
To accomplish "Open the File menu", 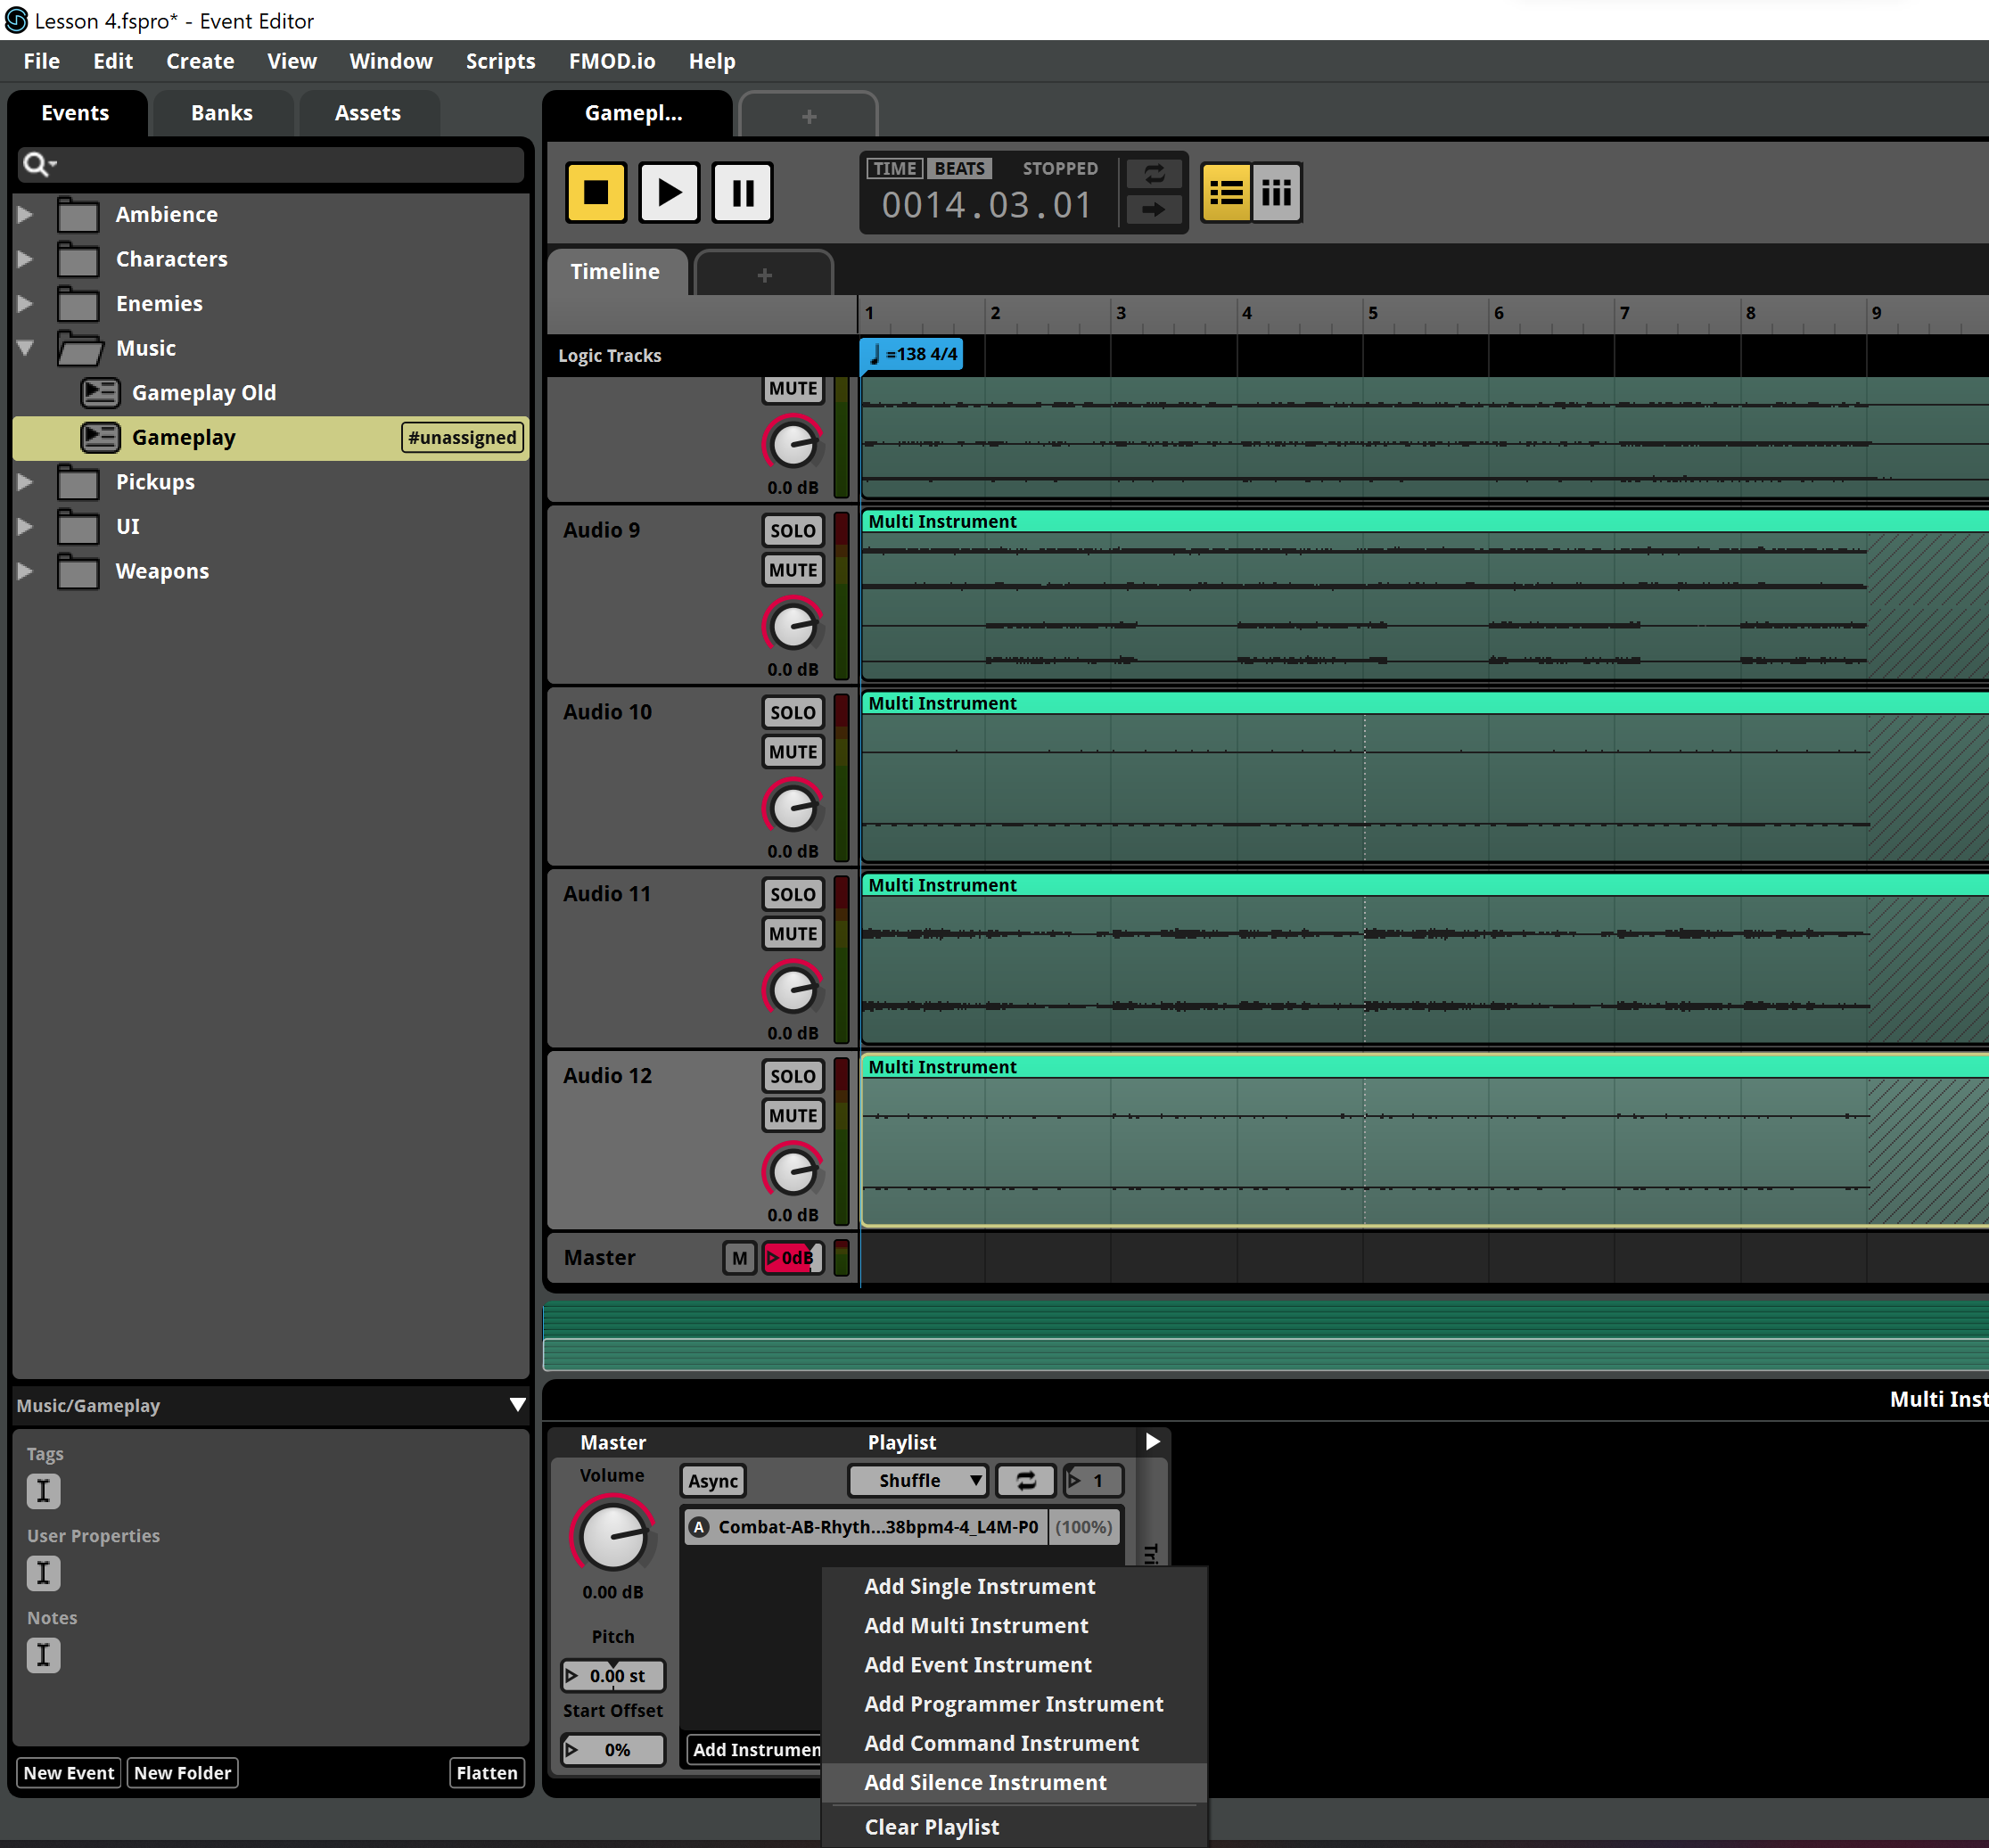I will click(42, 61).
